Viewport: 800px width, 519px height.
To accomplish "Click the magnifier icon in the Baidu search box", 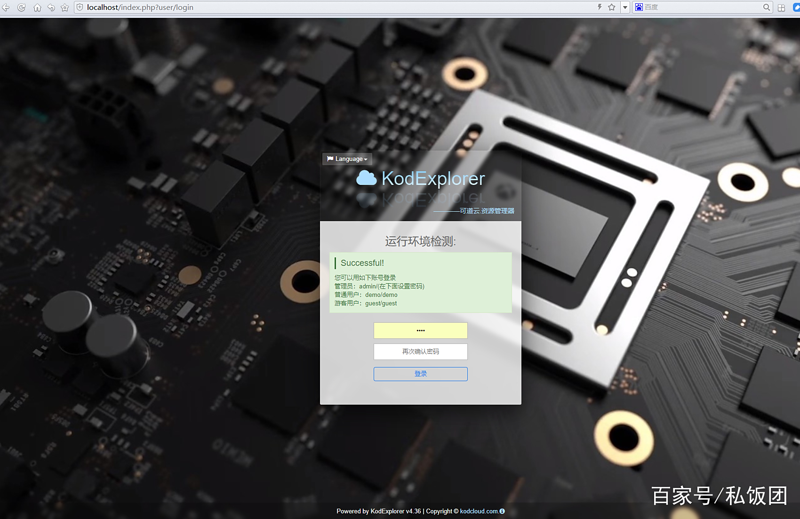I will pyautogui.click(x=767, y=7).
